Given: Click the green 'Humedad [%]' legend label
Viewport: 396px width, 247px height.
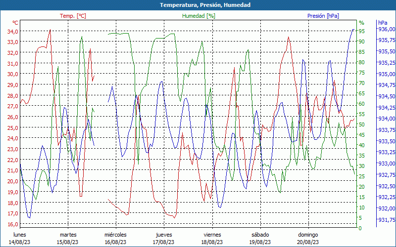Looking at the screenshot, I should 199,16.
